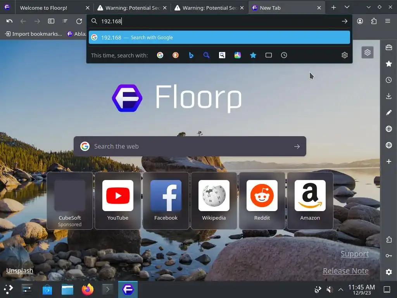Add a new web panel with plus
This screenshot has width=397, height=298.
point(389,161)
